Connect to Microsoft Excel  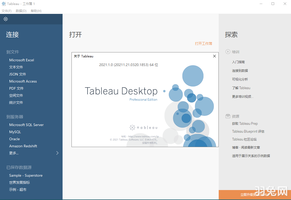coord(21,60)
